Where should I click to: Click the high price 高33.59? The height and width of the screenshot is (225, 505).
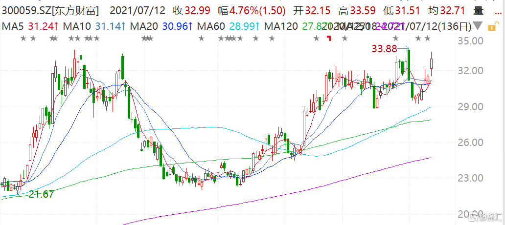coord(357,11)
